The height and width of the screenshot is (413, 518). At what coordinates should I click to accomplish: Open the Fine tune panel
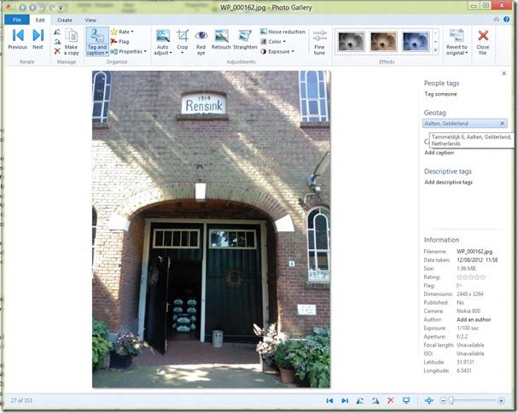(x=319, y=41)
